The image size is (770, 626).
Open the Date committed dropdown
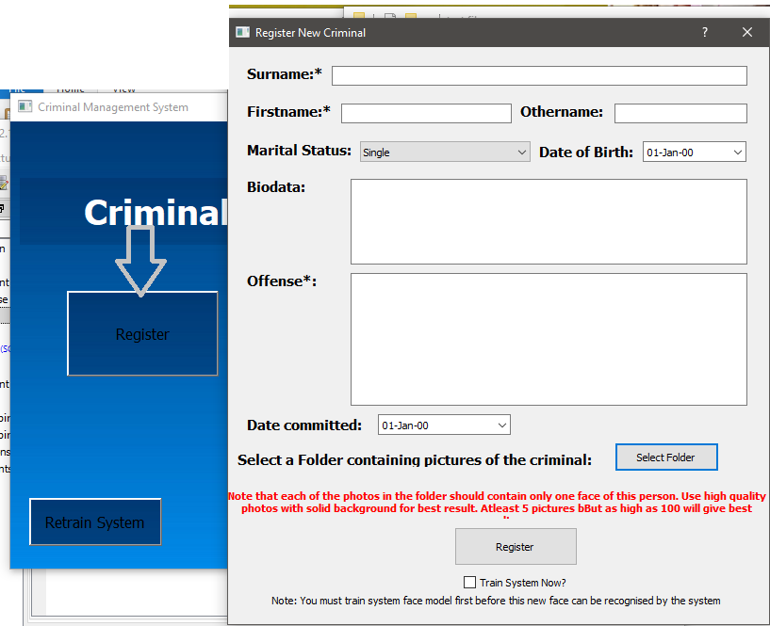pyautogui.click(x=444, y=425)
